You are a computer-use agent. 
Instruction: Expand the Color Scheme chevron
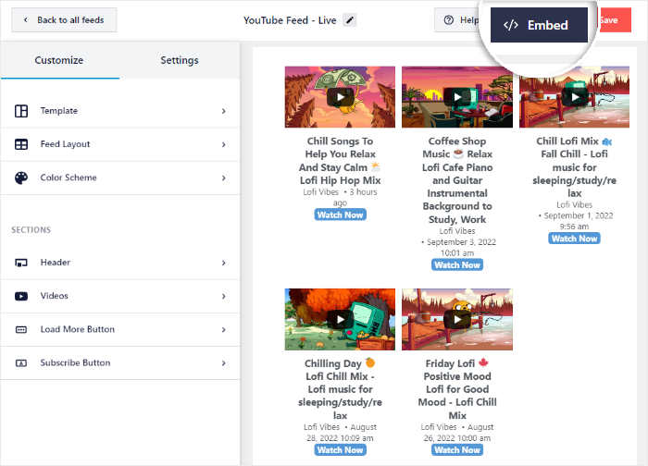(x=224, y=178)
